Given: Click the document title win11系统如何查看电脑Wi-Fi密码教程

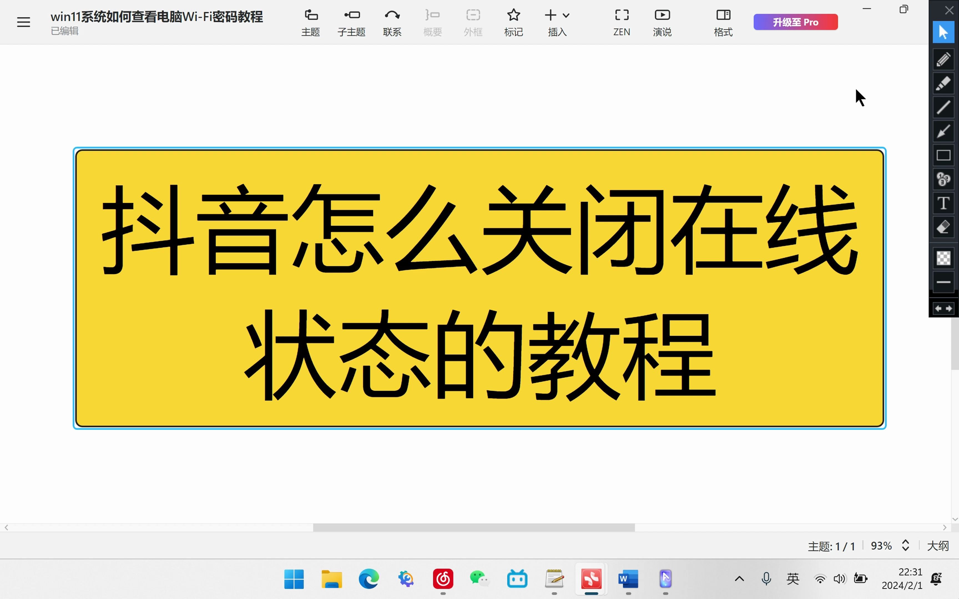Looking at the screenshot, I should [157, 17].
